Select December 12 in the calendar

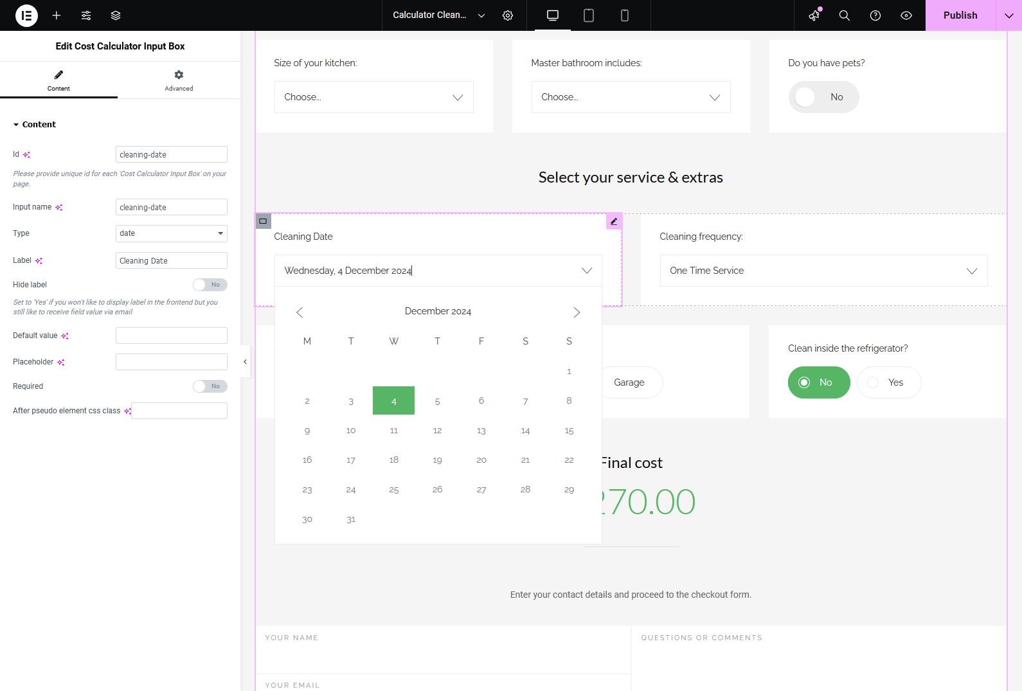click(x=437, y=430)
